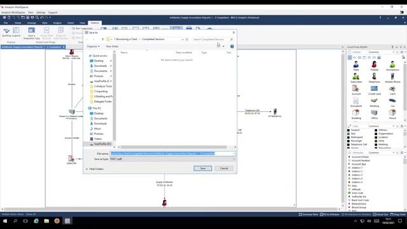The height and width of the screenshot is (229, 407).
Task: Go up one folder in Save As dialog
Action: (102, 39)
